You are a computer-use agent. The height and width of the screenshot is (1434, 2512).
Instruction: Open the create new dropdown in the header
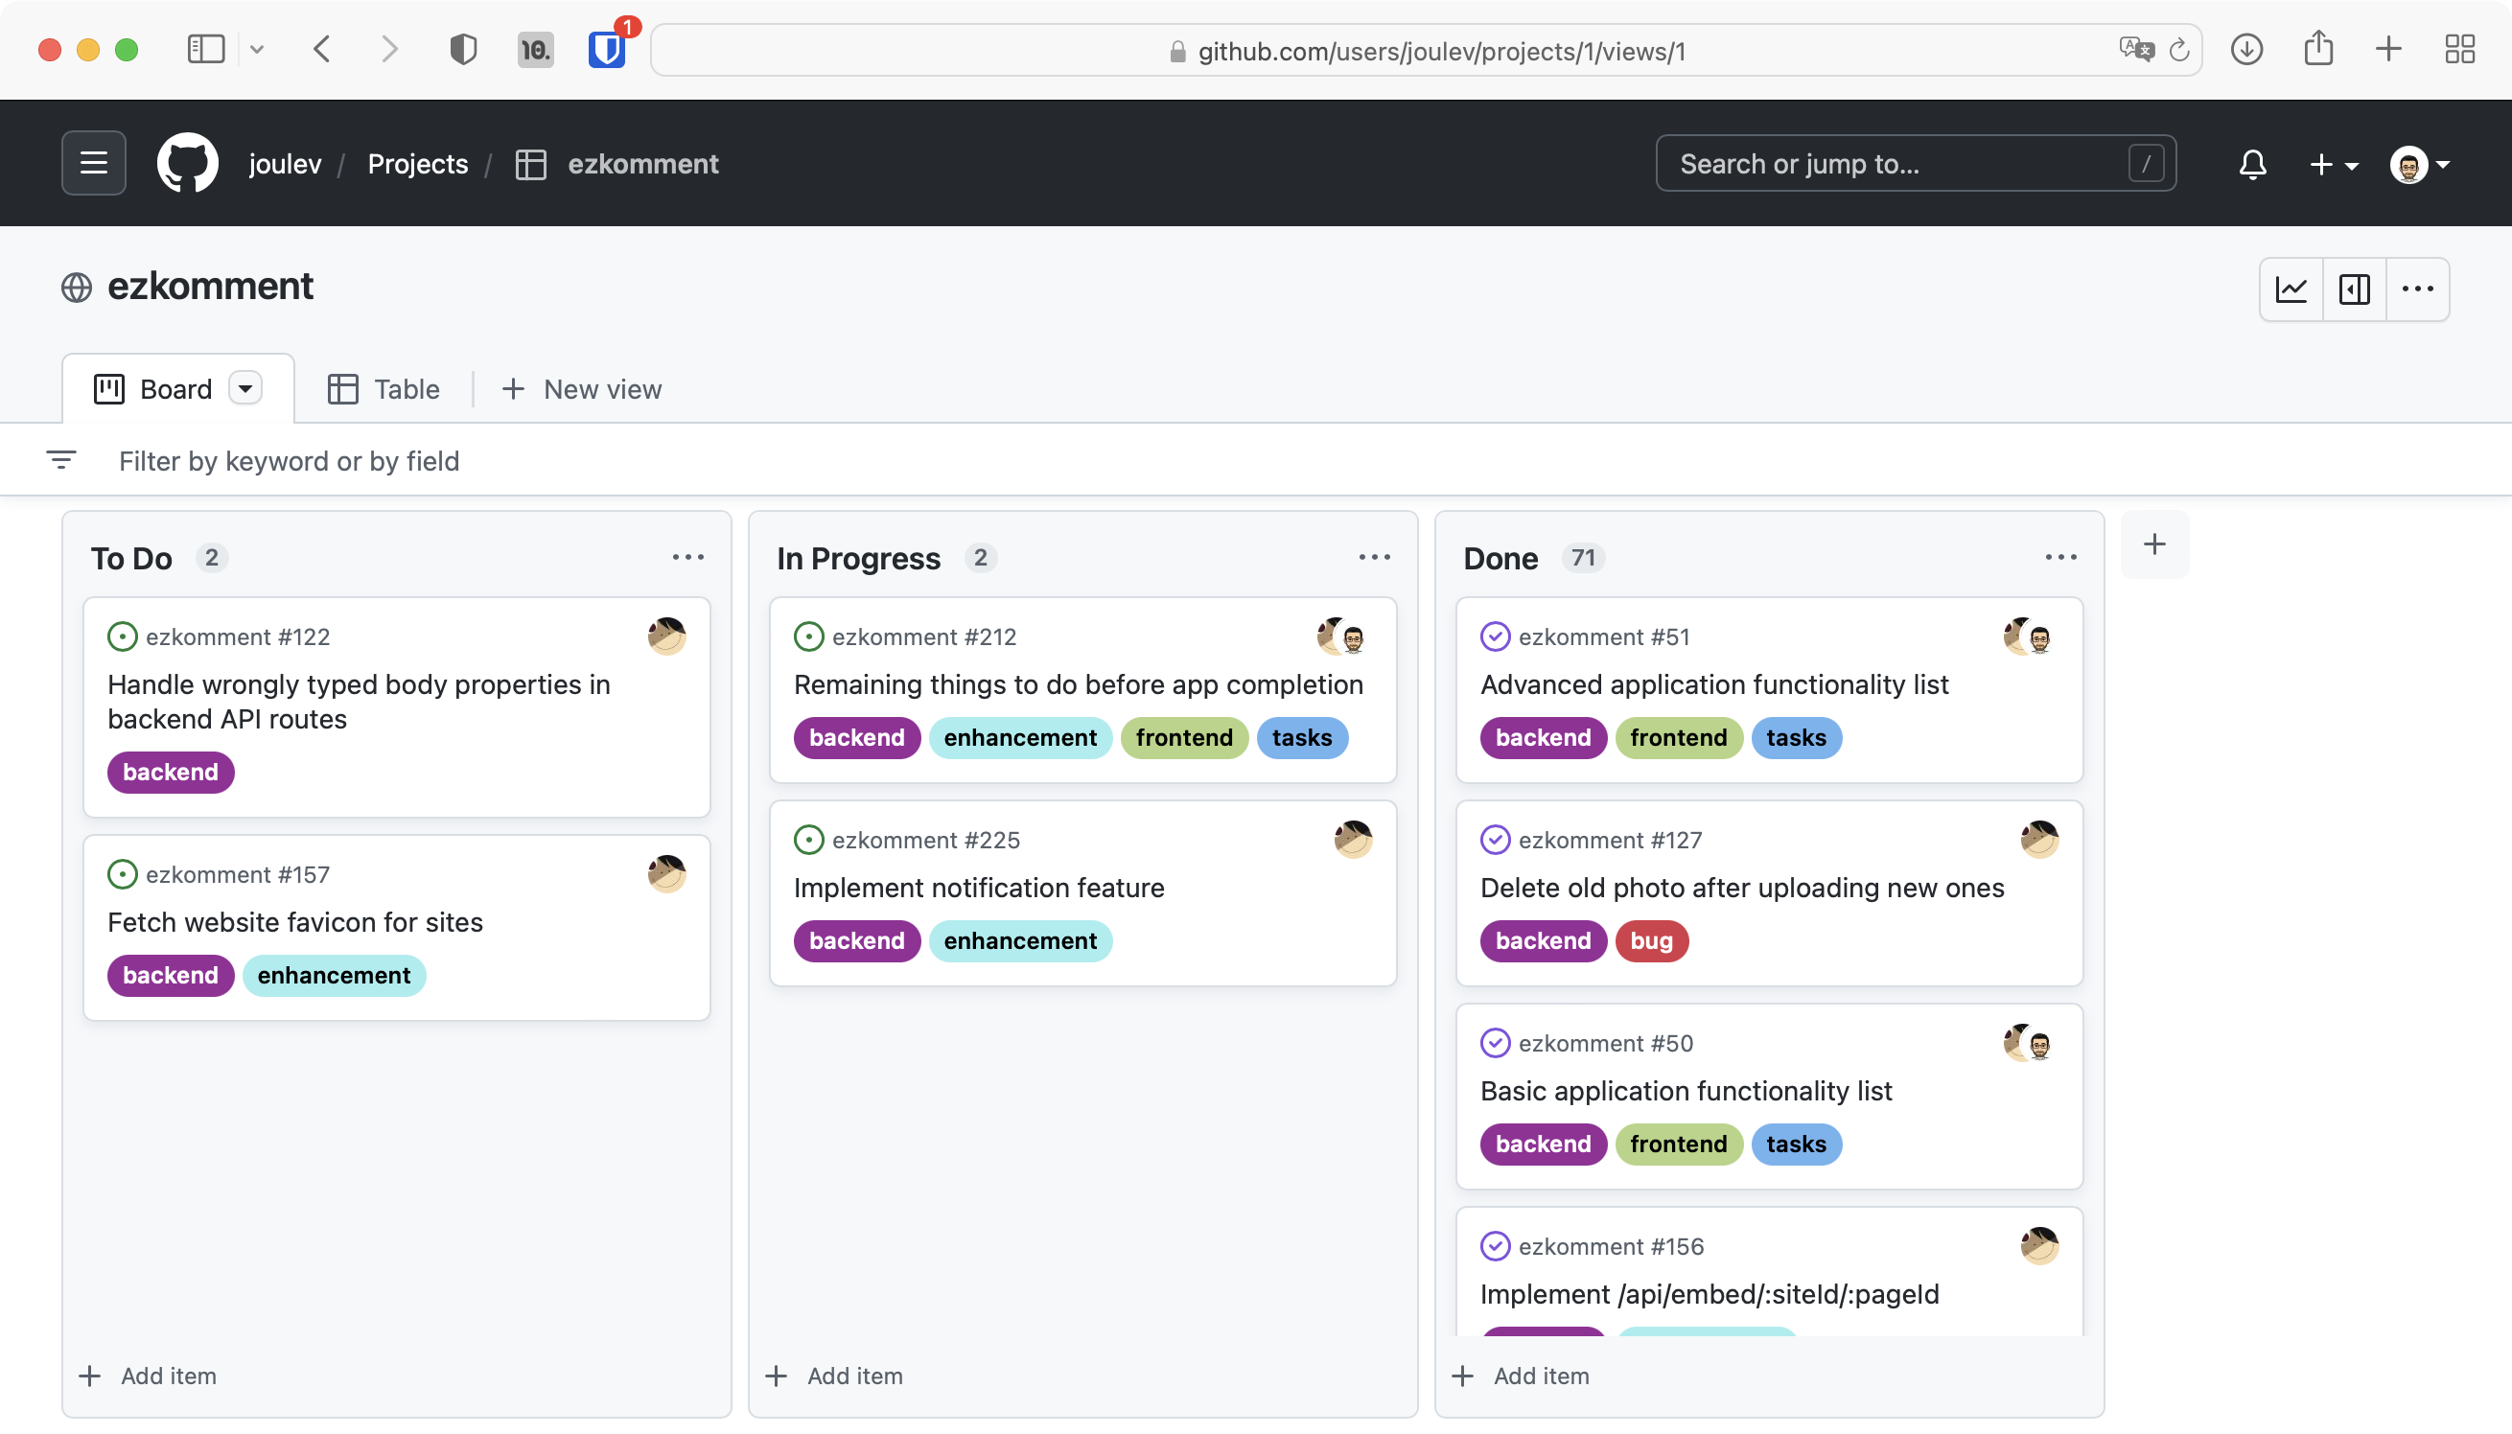(x=2334, y=164)
